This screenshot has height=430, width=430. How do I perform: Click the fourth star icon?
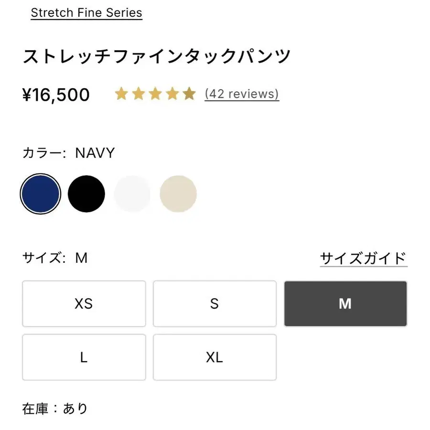click(x=172, y=94)
